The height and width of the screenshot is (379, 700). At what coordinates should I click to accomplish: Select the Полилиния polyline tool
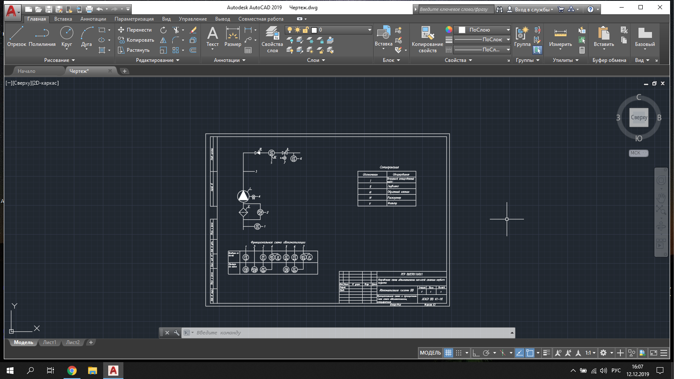[x=42, y=36]
